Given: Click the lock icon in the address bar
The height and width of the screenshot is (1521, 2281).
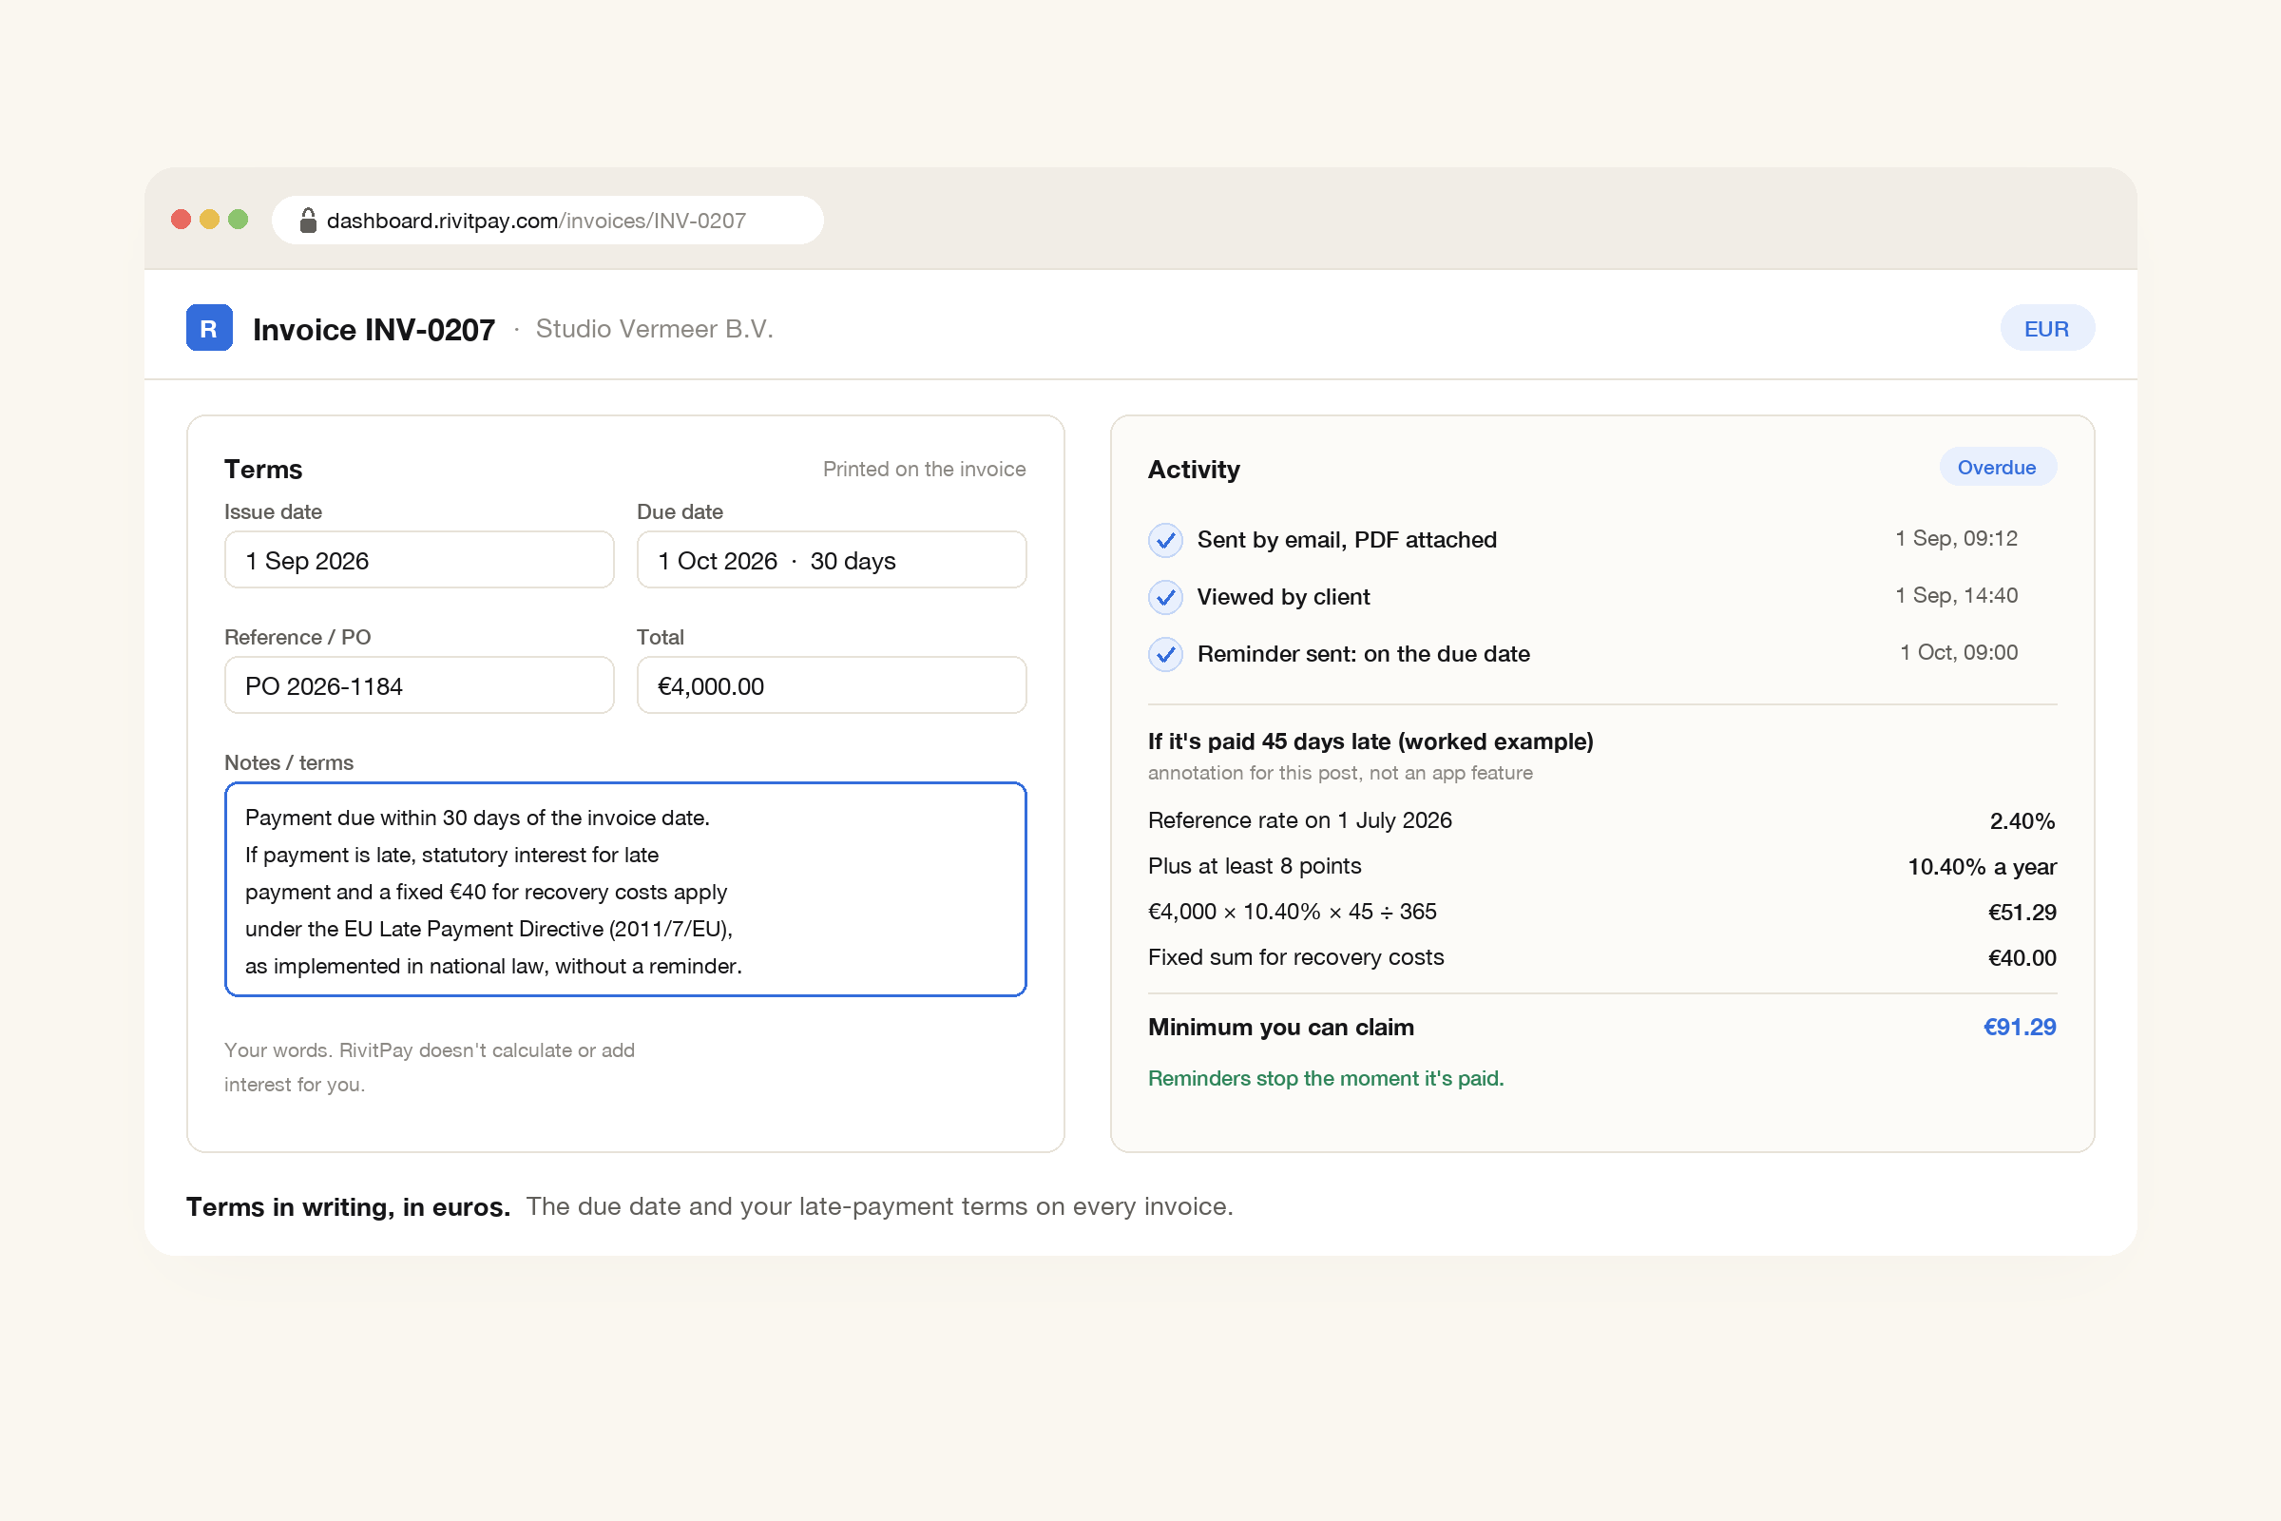Looking at the screenshot, I should point(307,221).
